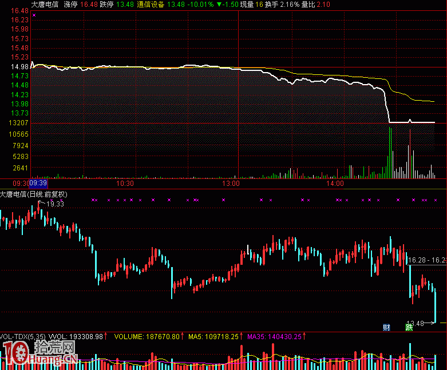Click the 10:30 time axis label
This screenshot has width=447, height=370.
point(125,184)
